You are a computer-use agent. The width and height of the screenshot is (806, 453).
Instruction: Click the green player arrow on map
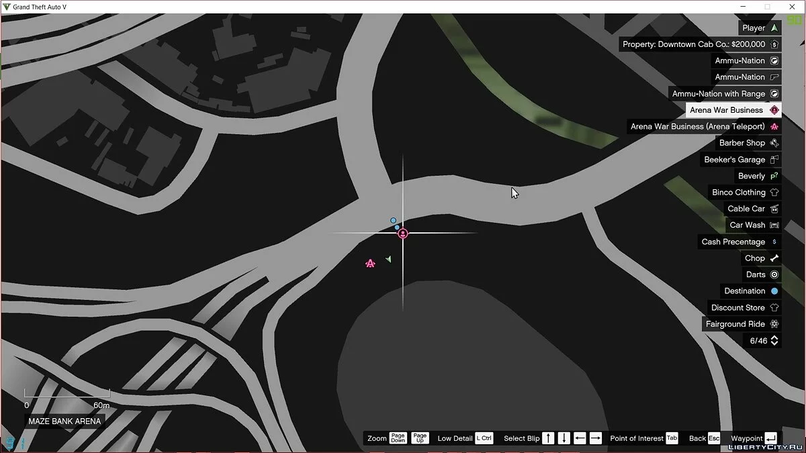tap(388, 259)
